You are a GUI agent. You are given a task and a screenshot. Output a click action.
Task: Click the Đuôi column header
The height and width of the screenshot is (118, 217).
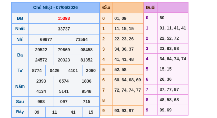(151, 7)
